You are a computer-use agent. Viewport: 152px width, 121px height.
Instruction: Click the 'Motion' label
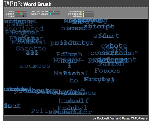tap(77, 16)
